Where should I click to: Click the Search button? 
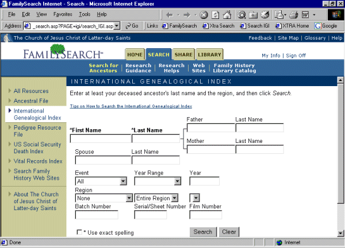[x=203, y=232]
